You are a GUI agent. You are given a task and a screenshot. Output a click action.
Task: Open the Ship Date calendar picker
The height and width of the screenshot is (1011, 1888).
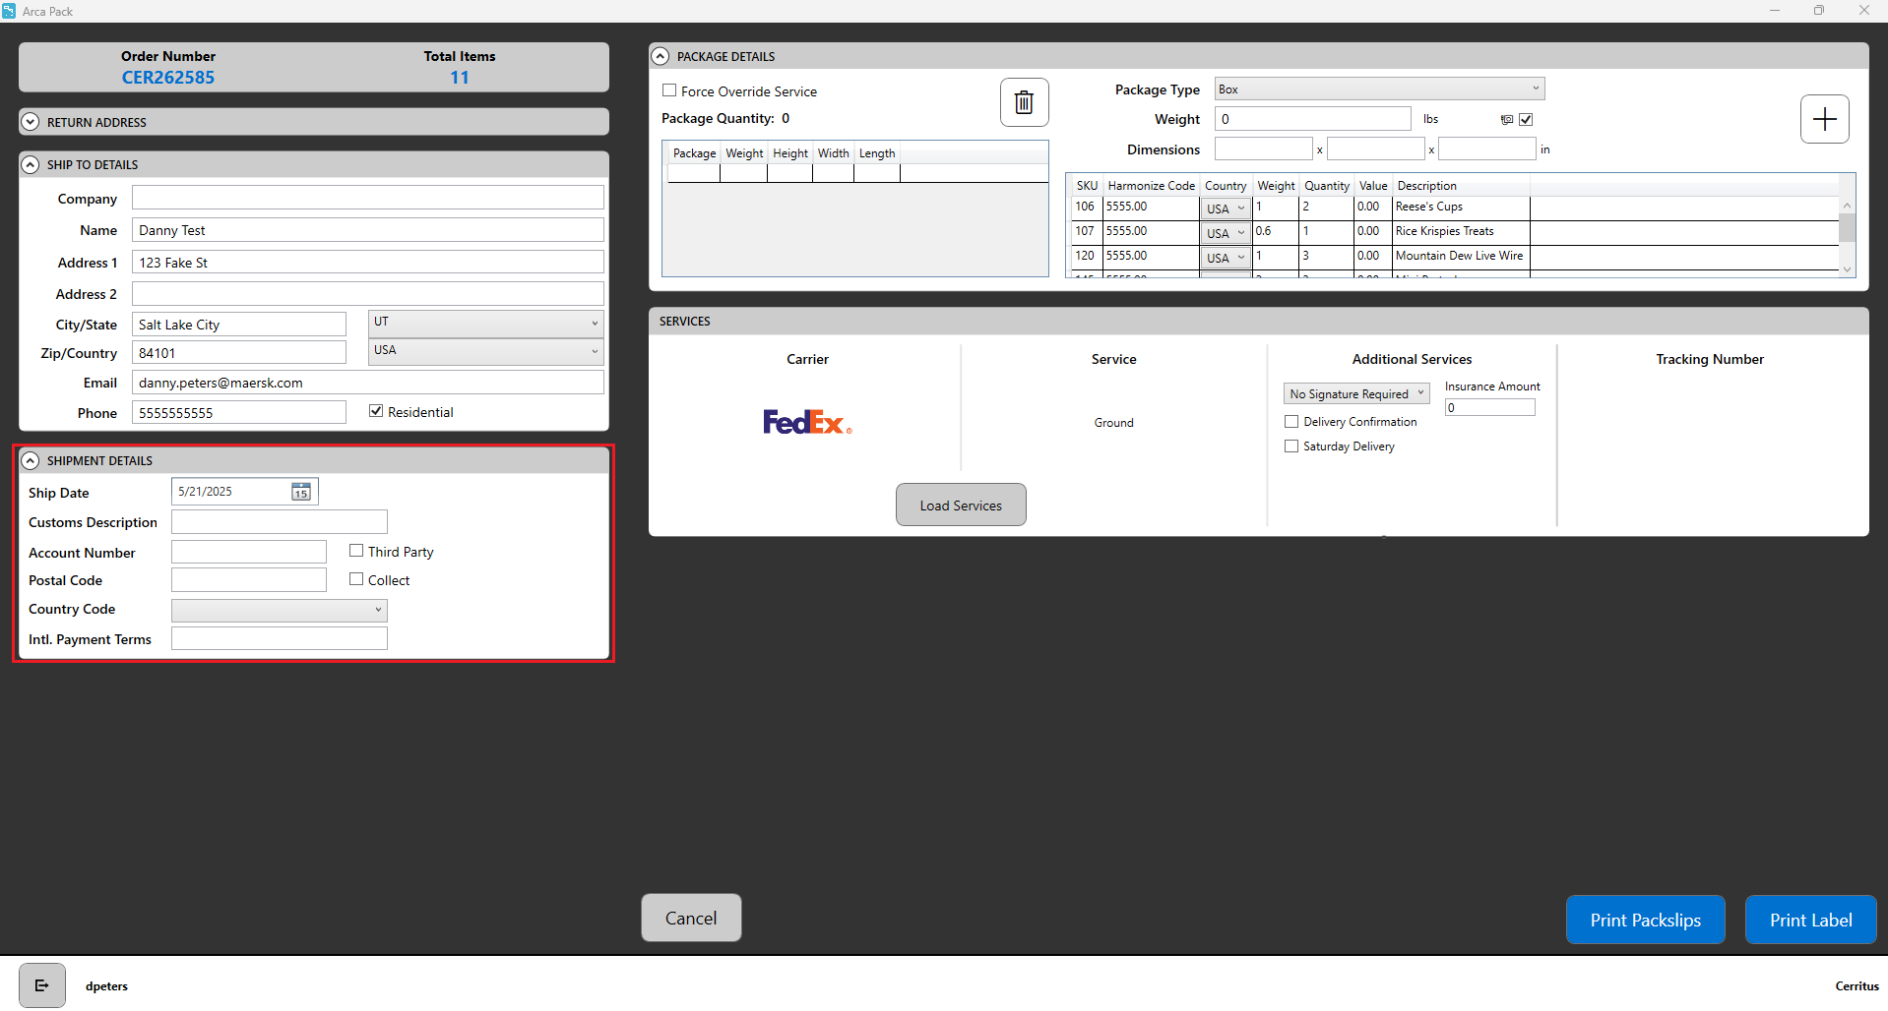[x=301, y=492]
